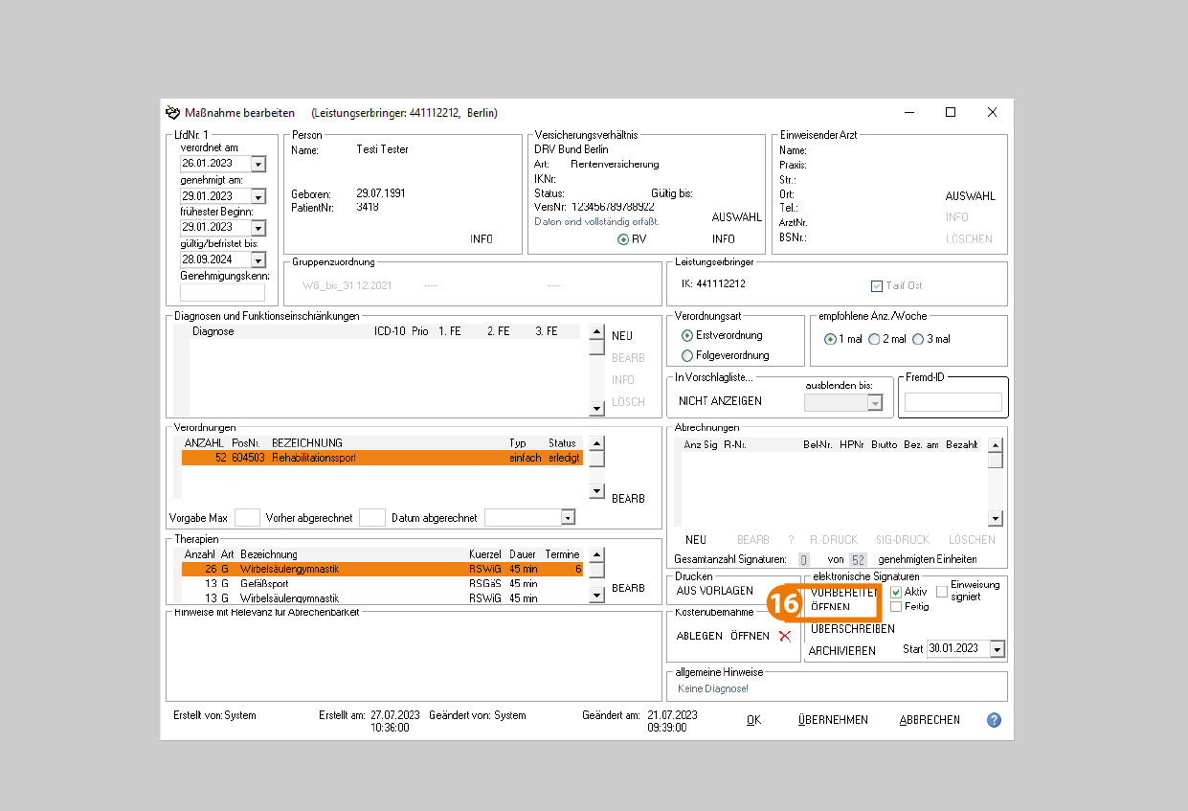Choose 2 mal per week option
Viewport: 1188px width, 811px height.
[x=874, y=339]
